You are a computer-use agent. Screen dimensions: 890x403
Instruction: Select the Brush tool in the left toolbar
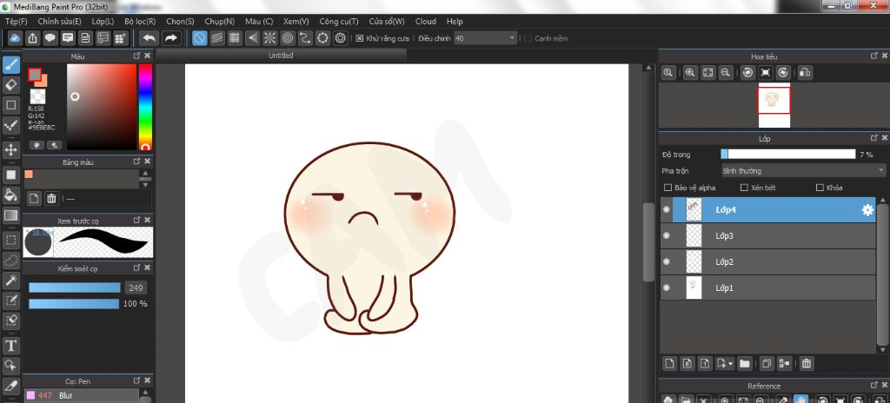[10, 65]
